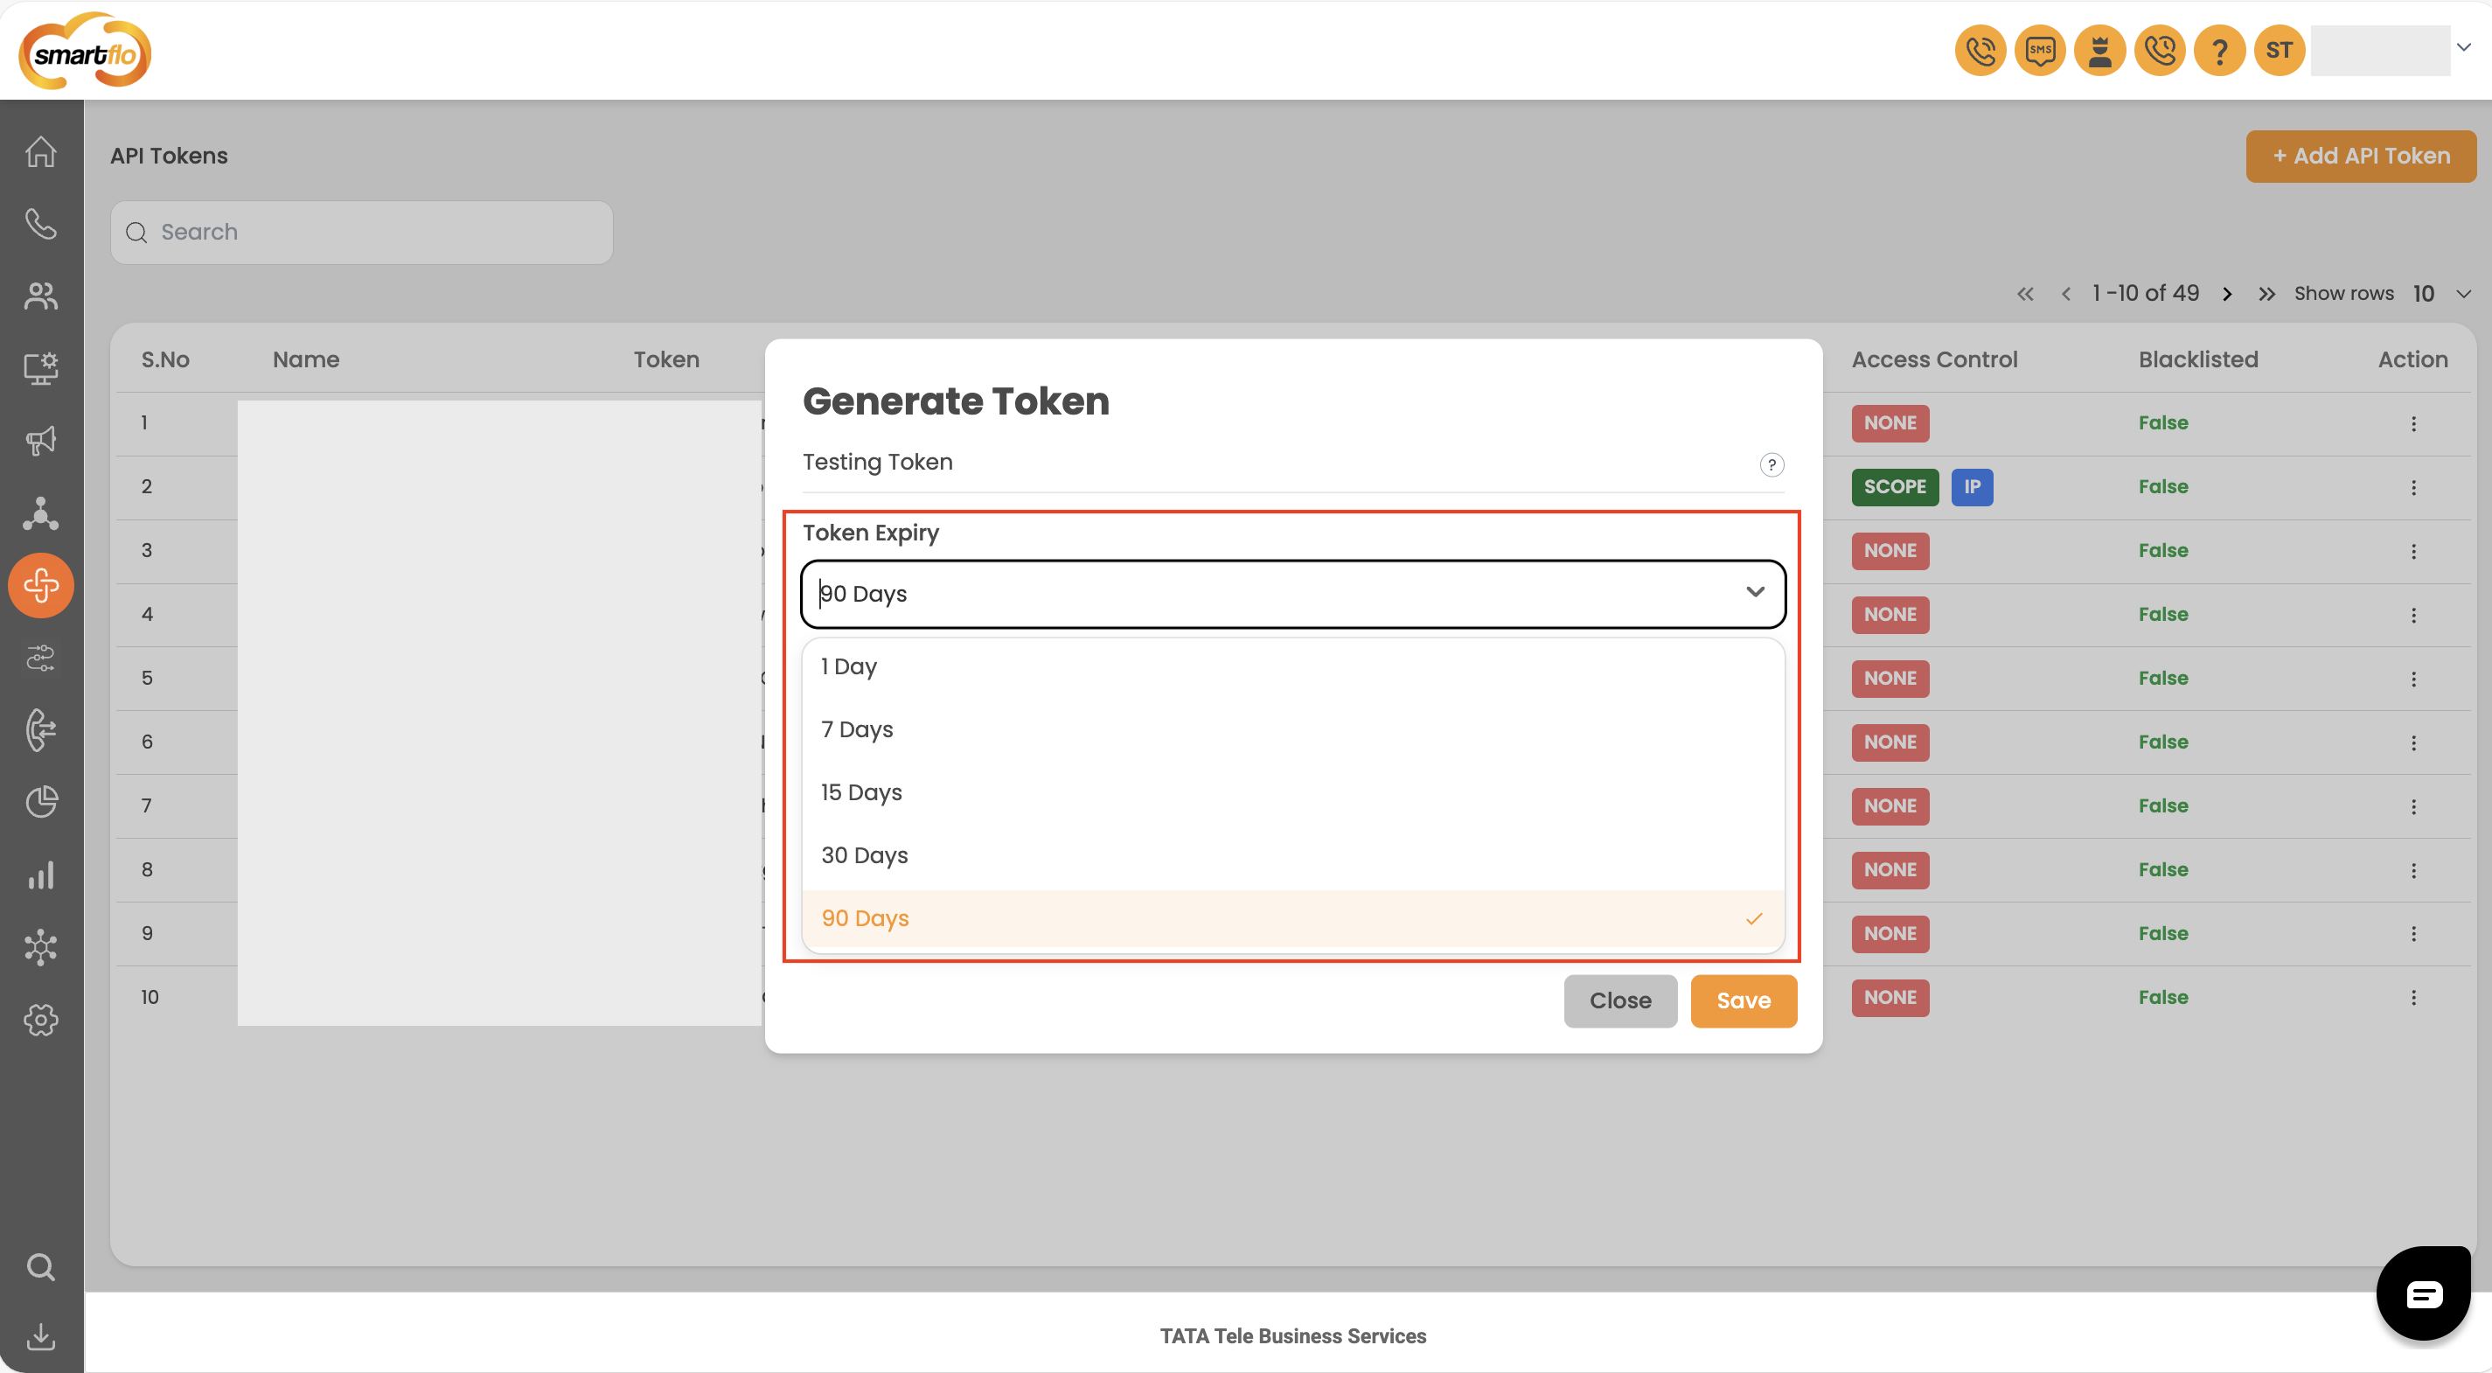The height and width of the screenshot is (1373, 2492).
Task: Click the sidebar search magnifier icon
Action: tap(40, 1266)
